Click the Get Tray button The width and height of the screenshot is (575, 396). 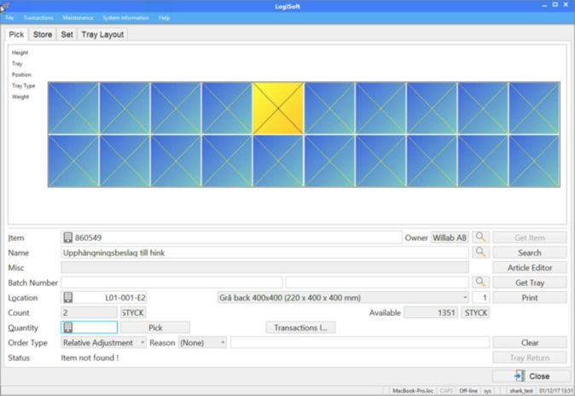(x=530, y=282)
